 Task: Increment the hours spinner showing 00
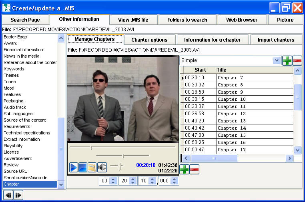click(113, 179)
